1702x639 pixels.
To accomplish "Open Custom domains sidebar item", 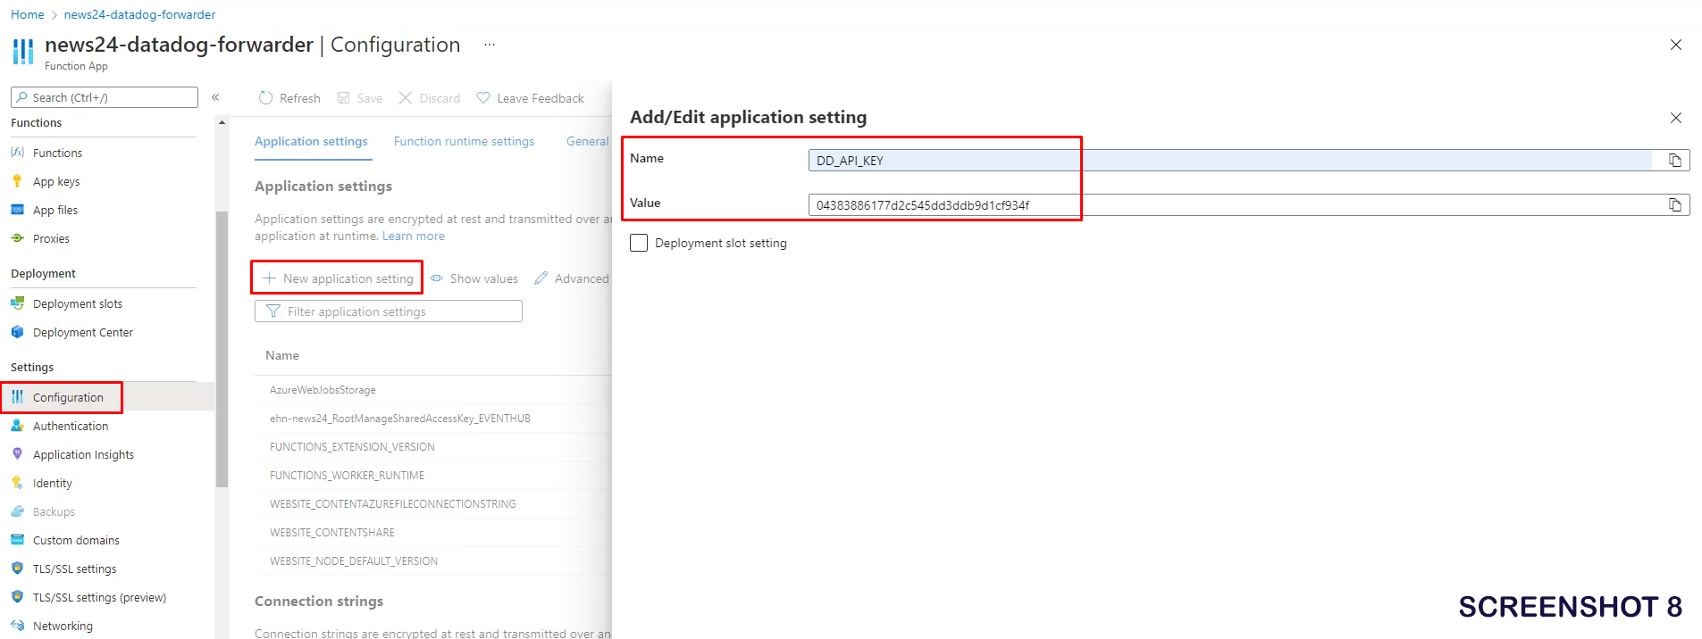I will (76, 541).
